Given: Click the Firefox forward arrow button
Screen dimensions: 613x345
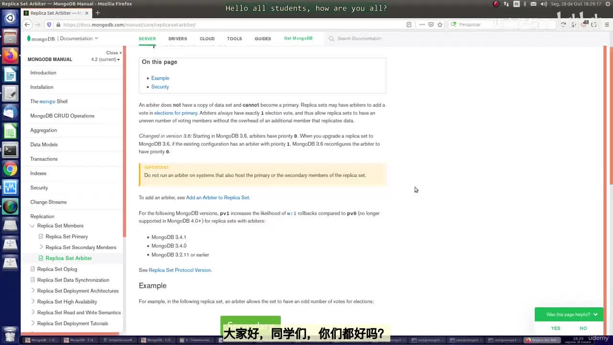Looking at the screenshot, I should 38,24.
